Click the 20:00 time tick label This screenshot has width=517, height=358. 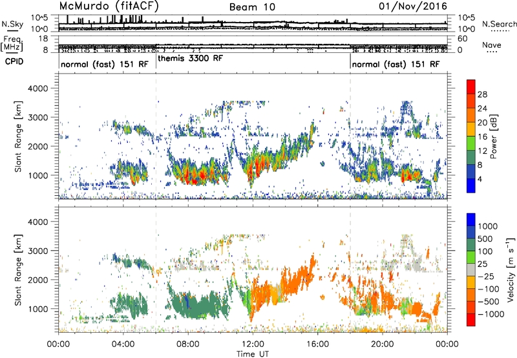point(383,344)
